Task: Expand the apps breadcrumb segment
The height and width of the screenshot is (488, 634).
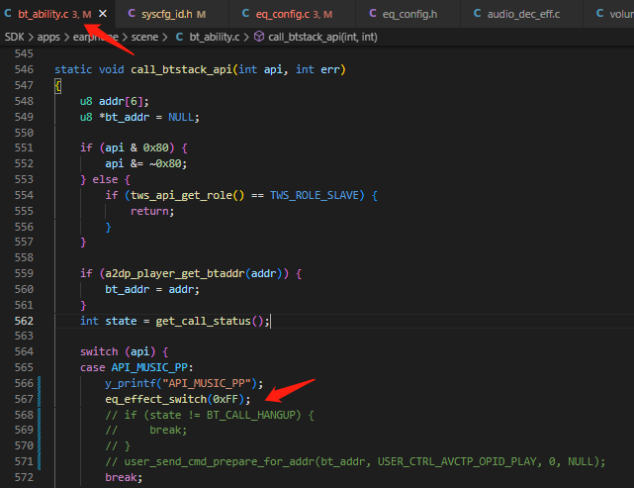Action: [48, 37]
